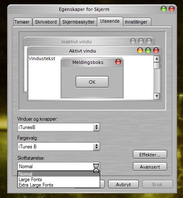The height and width of the screenshot is (198, 183).
Task: Click the Meldingsboks title text
Action: click(88, 62)
